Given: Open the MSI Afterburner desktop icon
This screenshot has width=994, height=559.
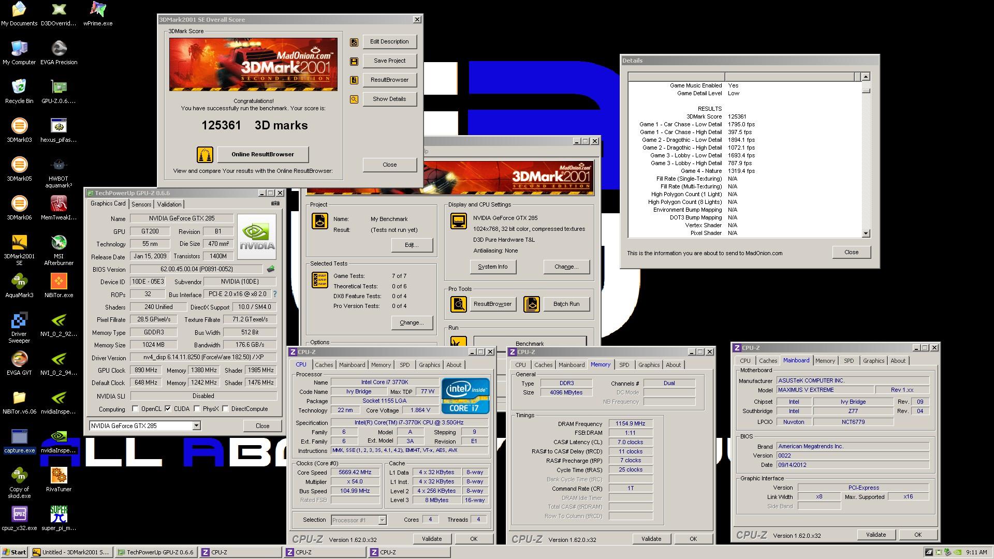Looking at the screenshot, I should coord(59,250).
